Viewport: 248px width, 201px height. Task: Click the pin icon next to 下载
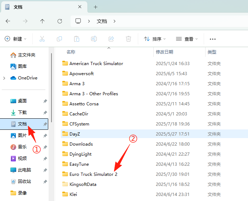(45, 113)
